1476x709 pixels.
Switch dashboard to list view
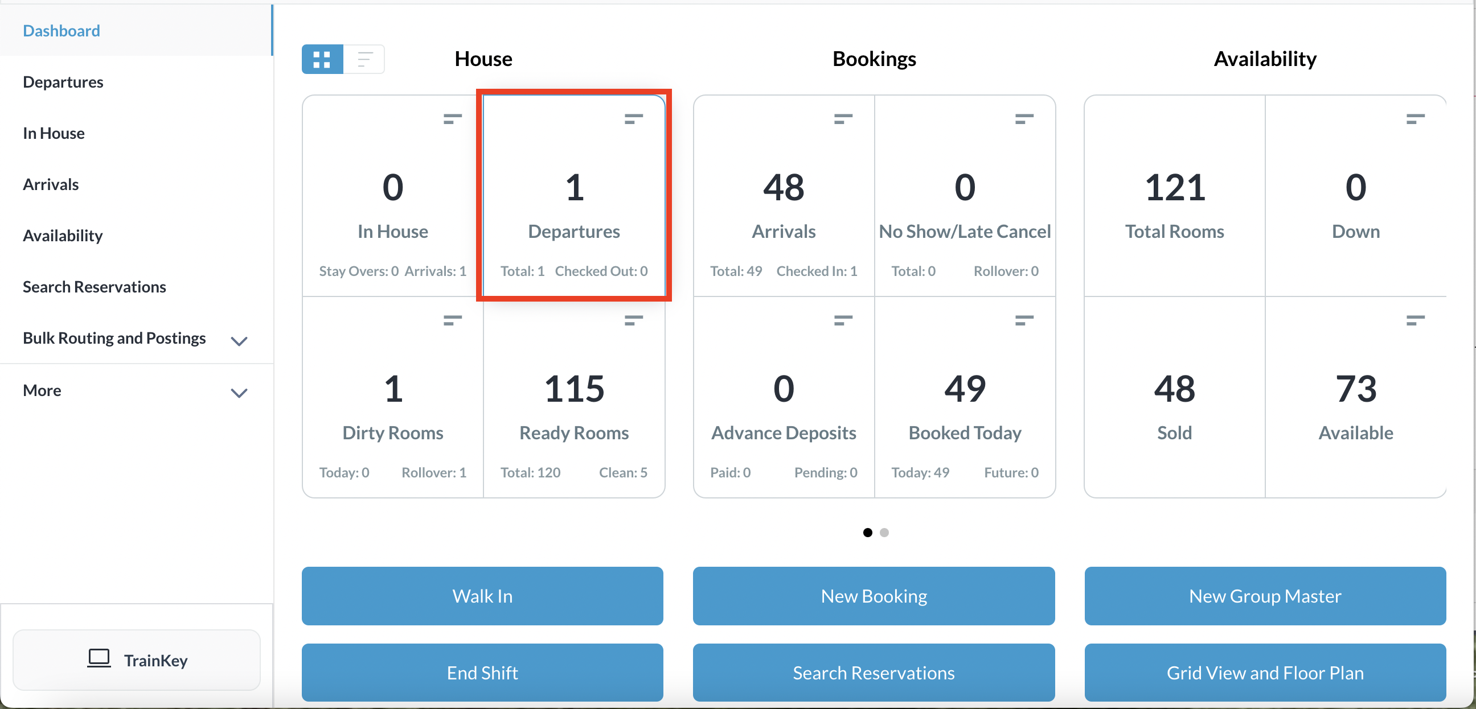coord(364,59)
